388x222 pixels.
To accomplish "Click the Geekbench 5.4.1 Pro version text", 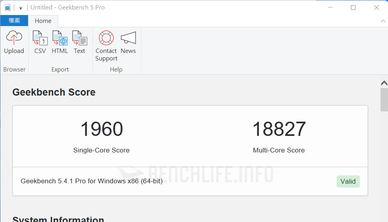I will tap(92, 181).
